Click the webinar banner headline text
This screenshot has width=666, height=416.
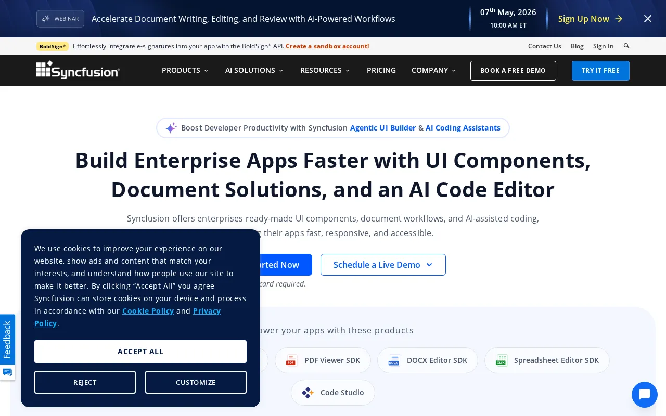point(244,19)
